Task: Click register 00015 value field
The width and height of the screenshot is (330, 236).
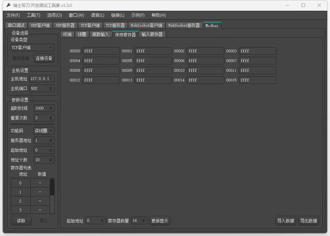Action: (x=258, y=80)
